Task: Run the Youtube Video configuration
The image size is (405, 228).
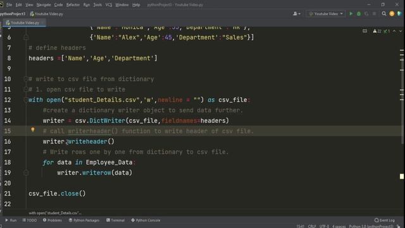Action: [x=351, y=14]
